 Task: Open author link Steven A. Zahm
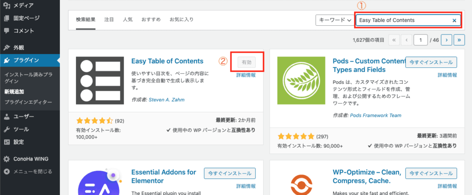(x=166, y=100)
